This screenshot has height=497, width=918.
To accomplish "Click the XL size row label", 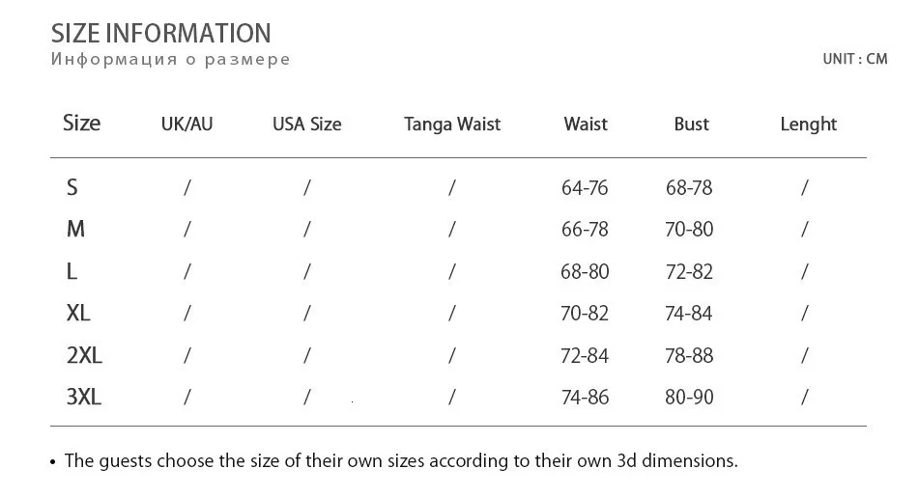I will point(78,313).
